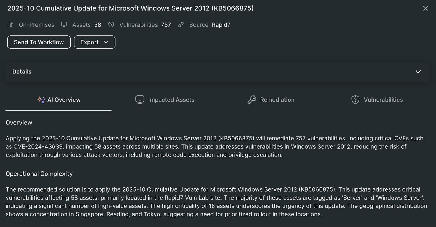This screenshot has width=436, height=227.
Task: Click the Vulnerabilities tab shield icon
Action: (355, 100)
